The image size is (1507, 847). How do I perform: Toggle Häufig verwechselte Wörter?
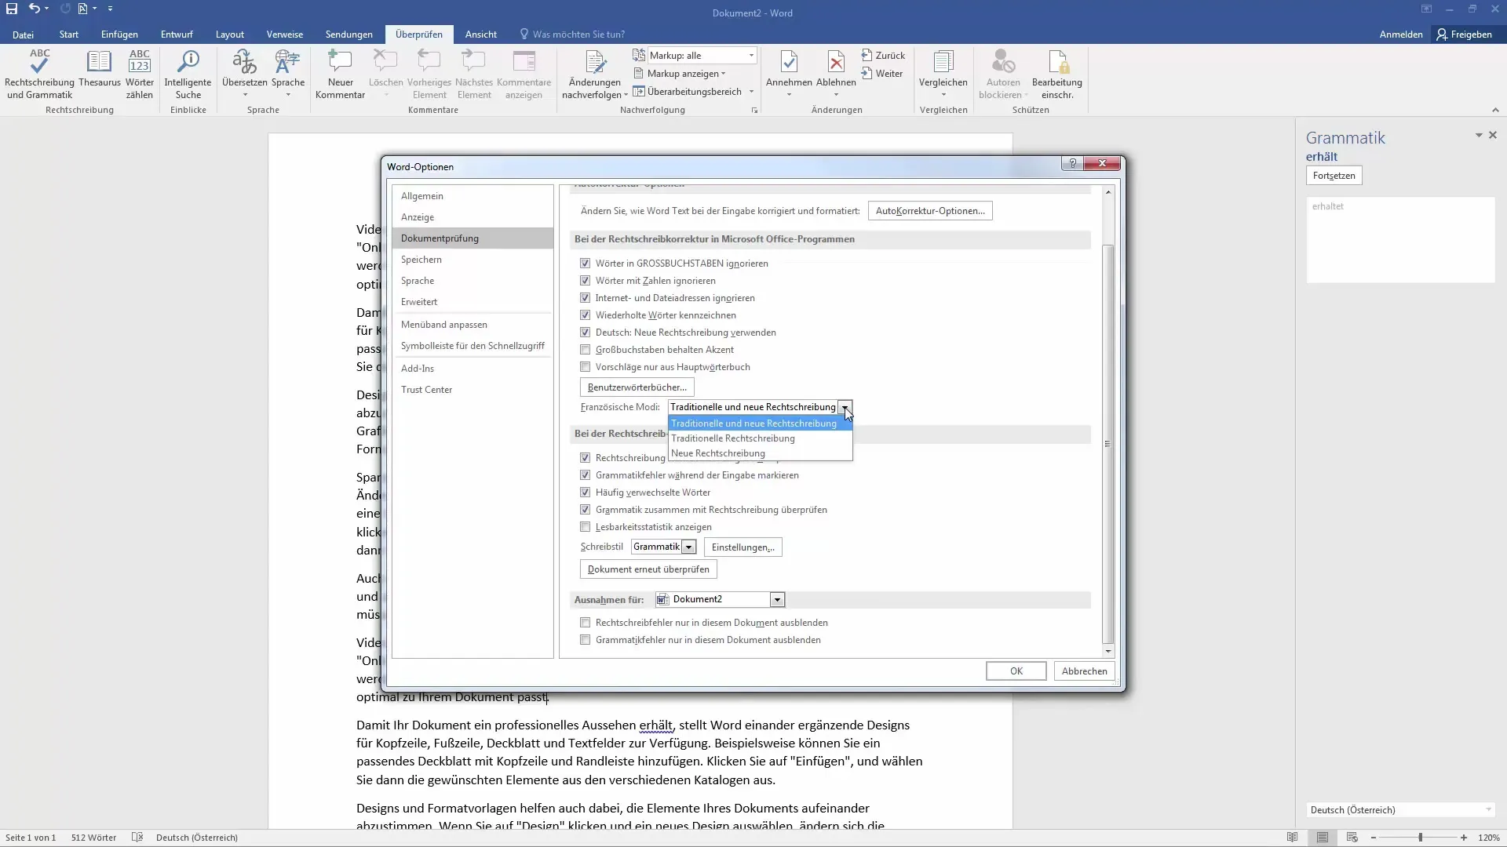(x=585, y=493)
